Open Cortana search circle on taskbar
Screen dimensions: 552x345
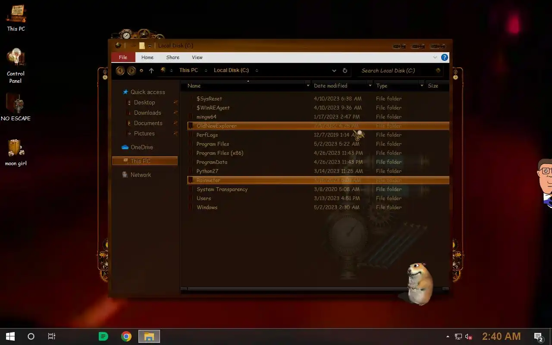click(x=31, y=336)
